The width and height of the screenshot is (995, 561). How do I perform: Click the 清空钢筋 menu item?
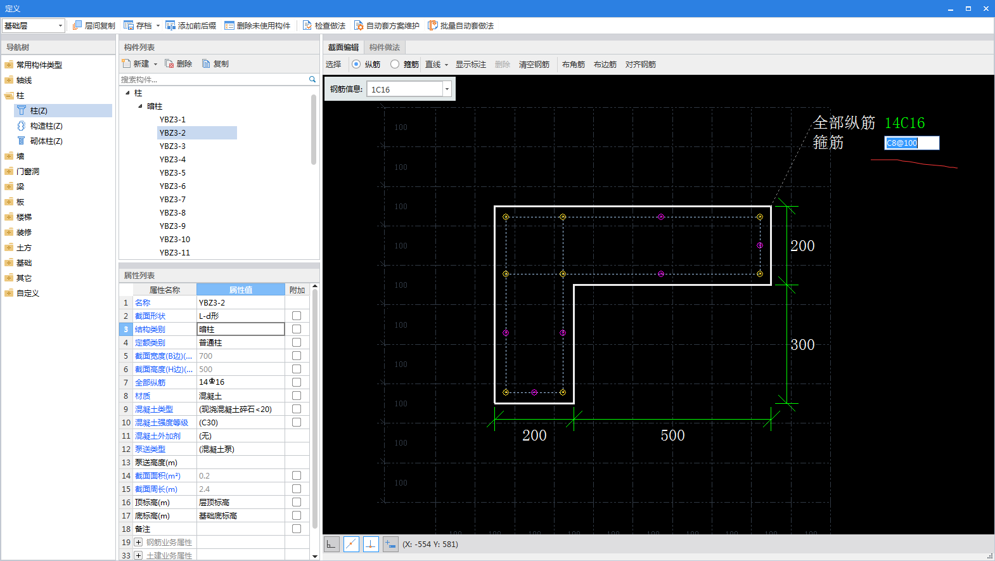point(534,65)
